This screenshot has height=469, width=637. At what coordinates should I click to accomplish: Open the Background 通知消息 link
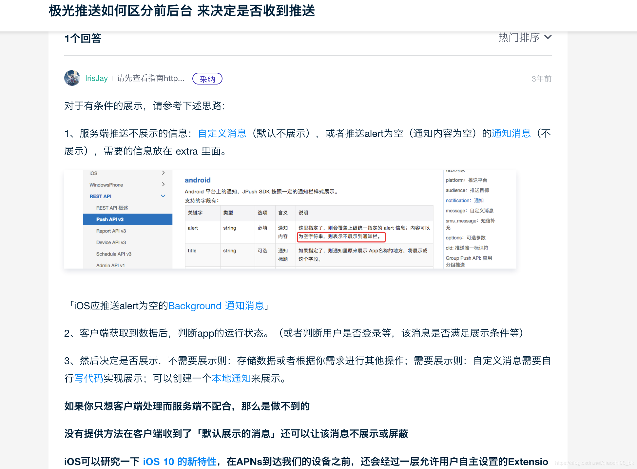click(x=217, y=306)
